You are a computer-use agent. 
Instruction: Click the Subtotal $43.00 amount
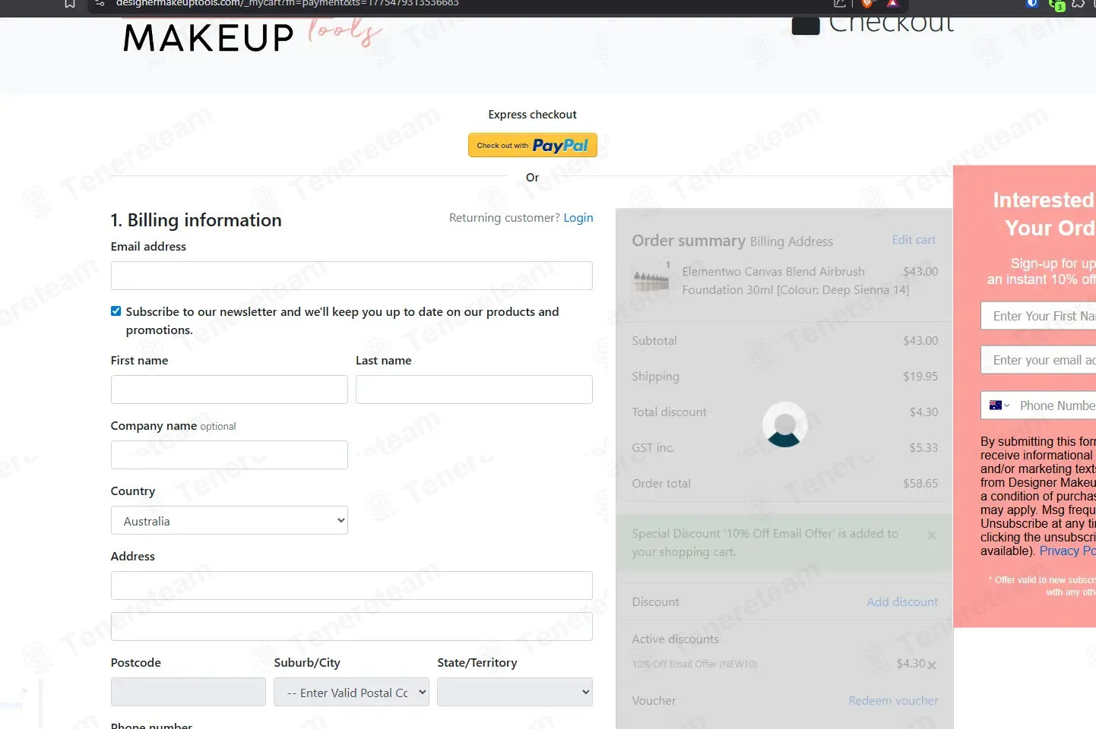920,341
